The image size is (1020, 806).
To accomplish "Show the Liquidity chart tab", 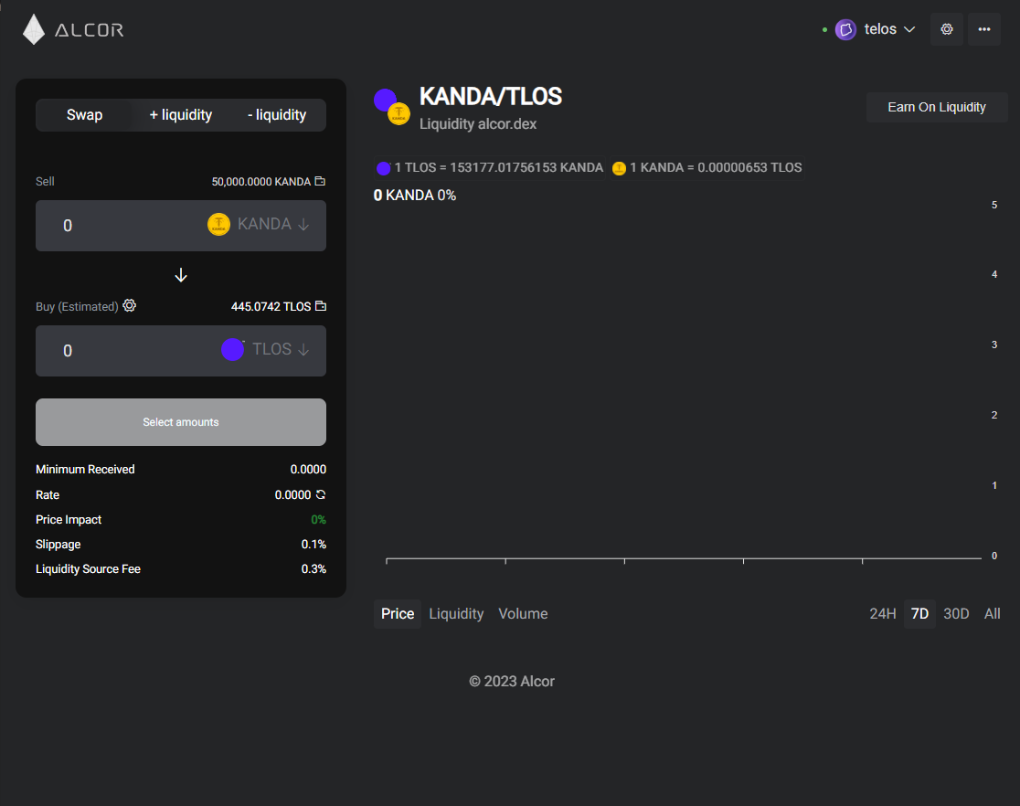I will click(x=456, y=613).
